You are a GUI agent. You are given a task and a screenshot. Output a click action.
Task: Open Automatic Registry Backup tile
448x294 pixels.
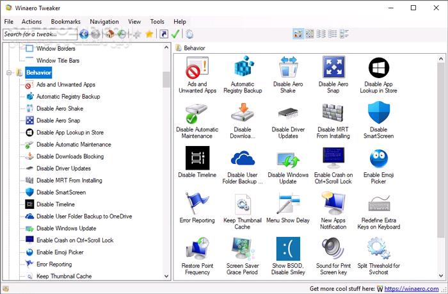(243, 75)
